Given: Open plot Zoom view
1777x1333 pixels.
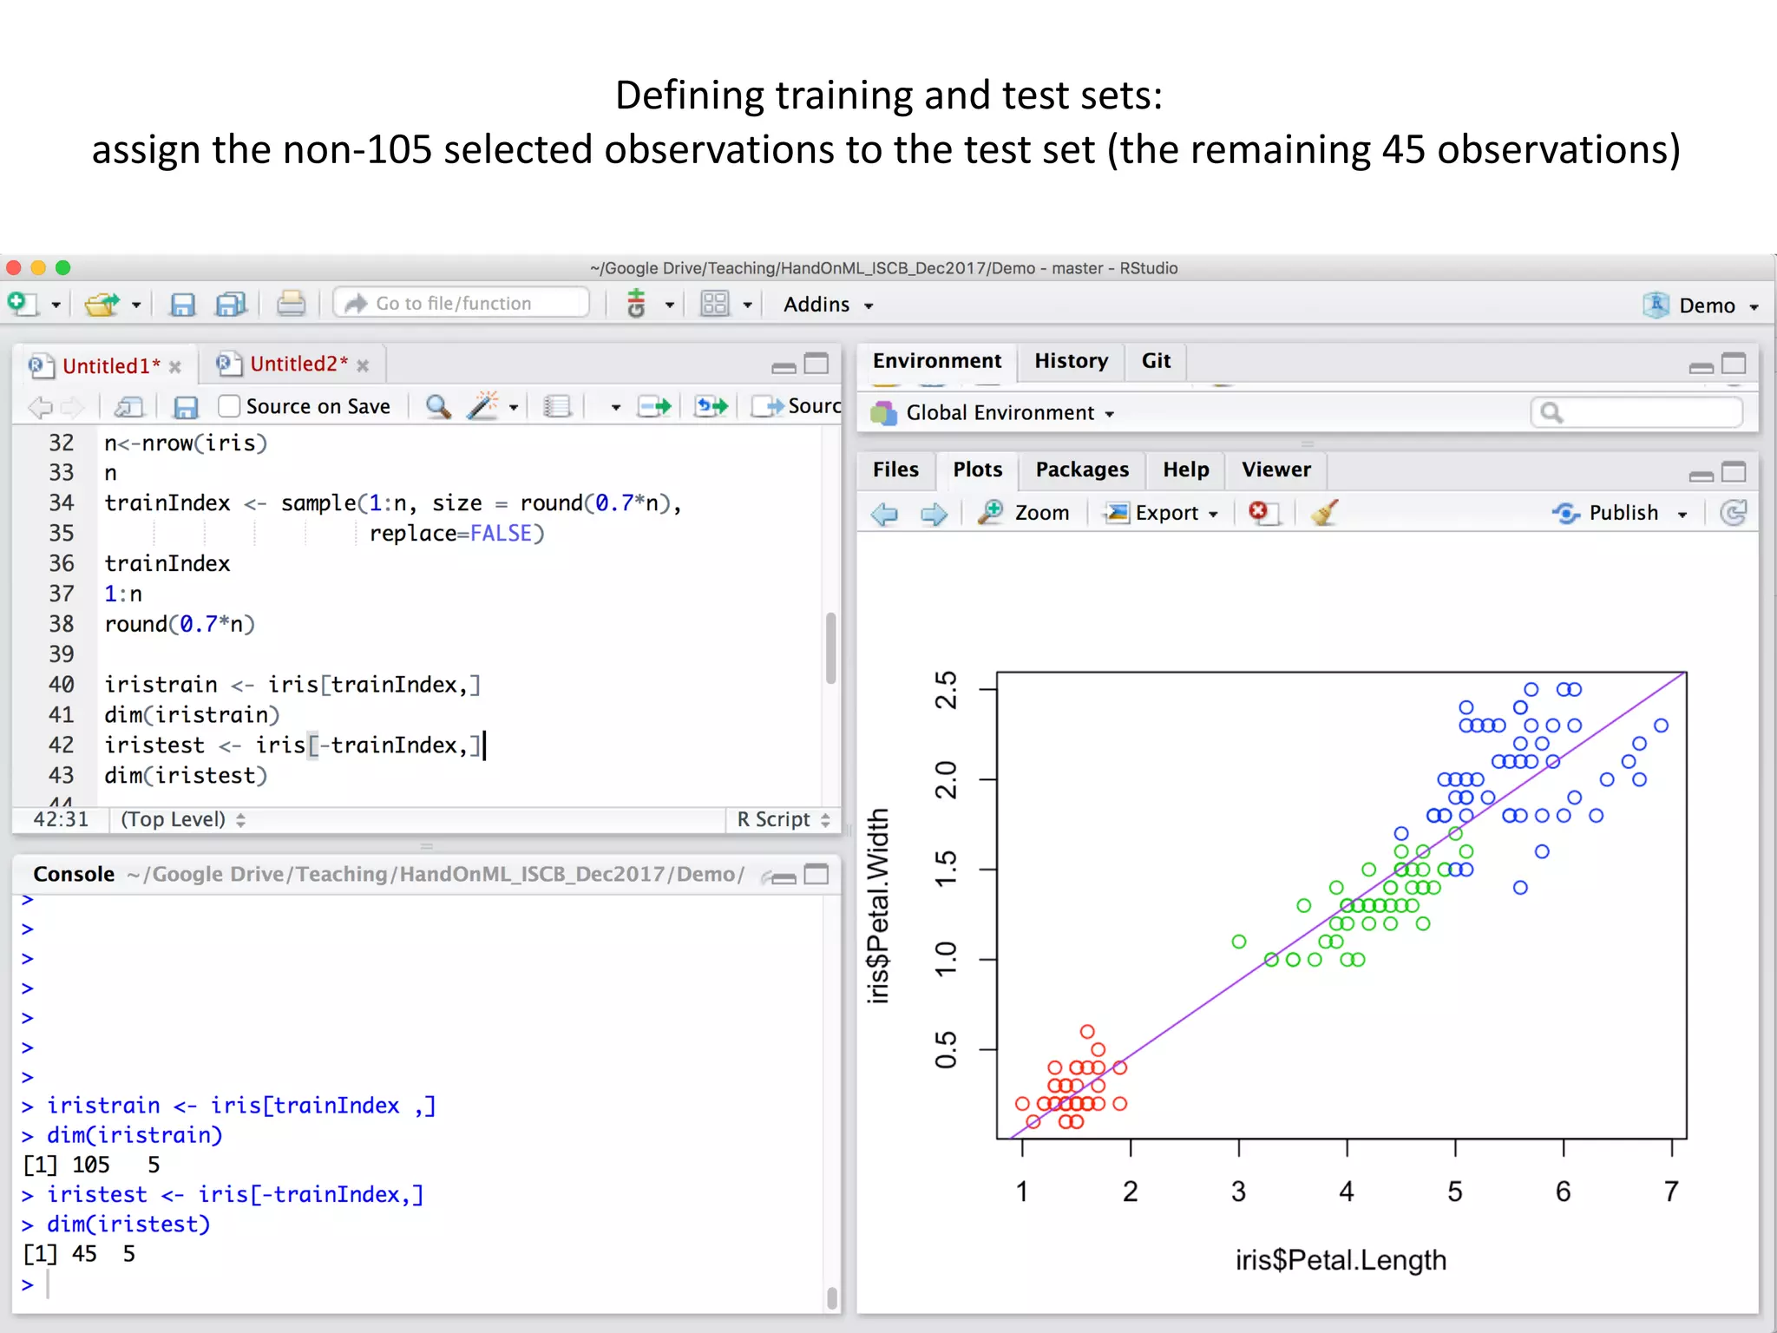Looking at the screenshot, I should 1024,513.
